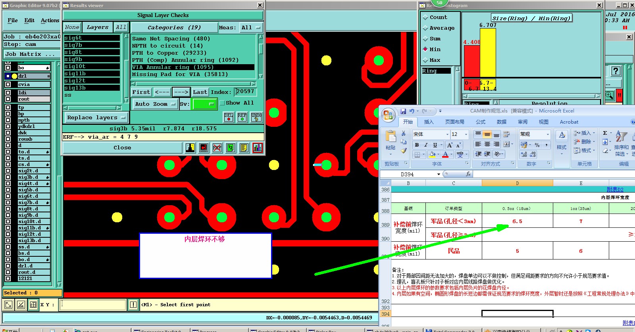Image resolution: width=635 pixels, height=332 pixels.
Task: Click the red square snapshot icon
Action: (x=204, y=148)
